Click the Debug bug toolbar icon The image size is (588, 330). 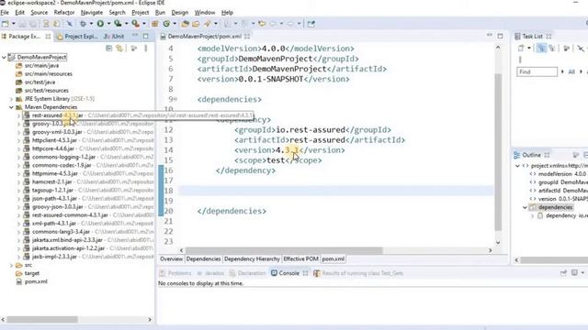[83, 24]
